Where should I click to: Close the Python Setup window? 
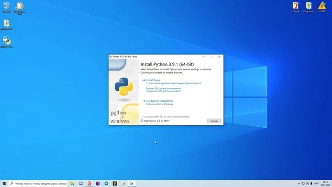[219, 57]
